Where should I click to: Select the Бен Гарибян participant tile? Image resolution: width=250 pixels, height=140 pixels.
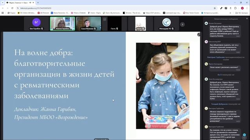click(36, 24)
